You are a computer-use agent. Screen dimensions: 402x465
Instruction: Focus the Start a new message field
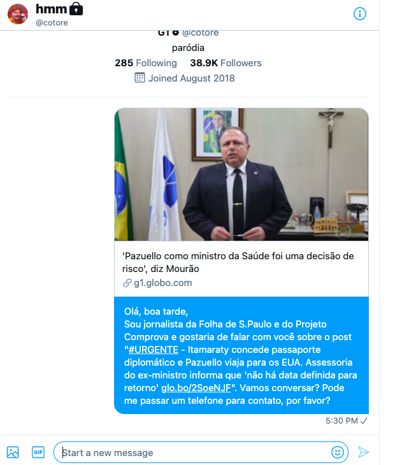(x=196, y=452)
